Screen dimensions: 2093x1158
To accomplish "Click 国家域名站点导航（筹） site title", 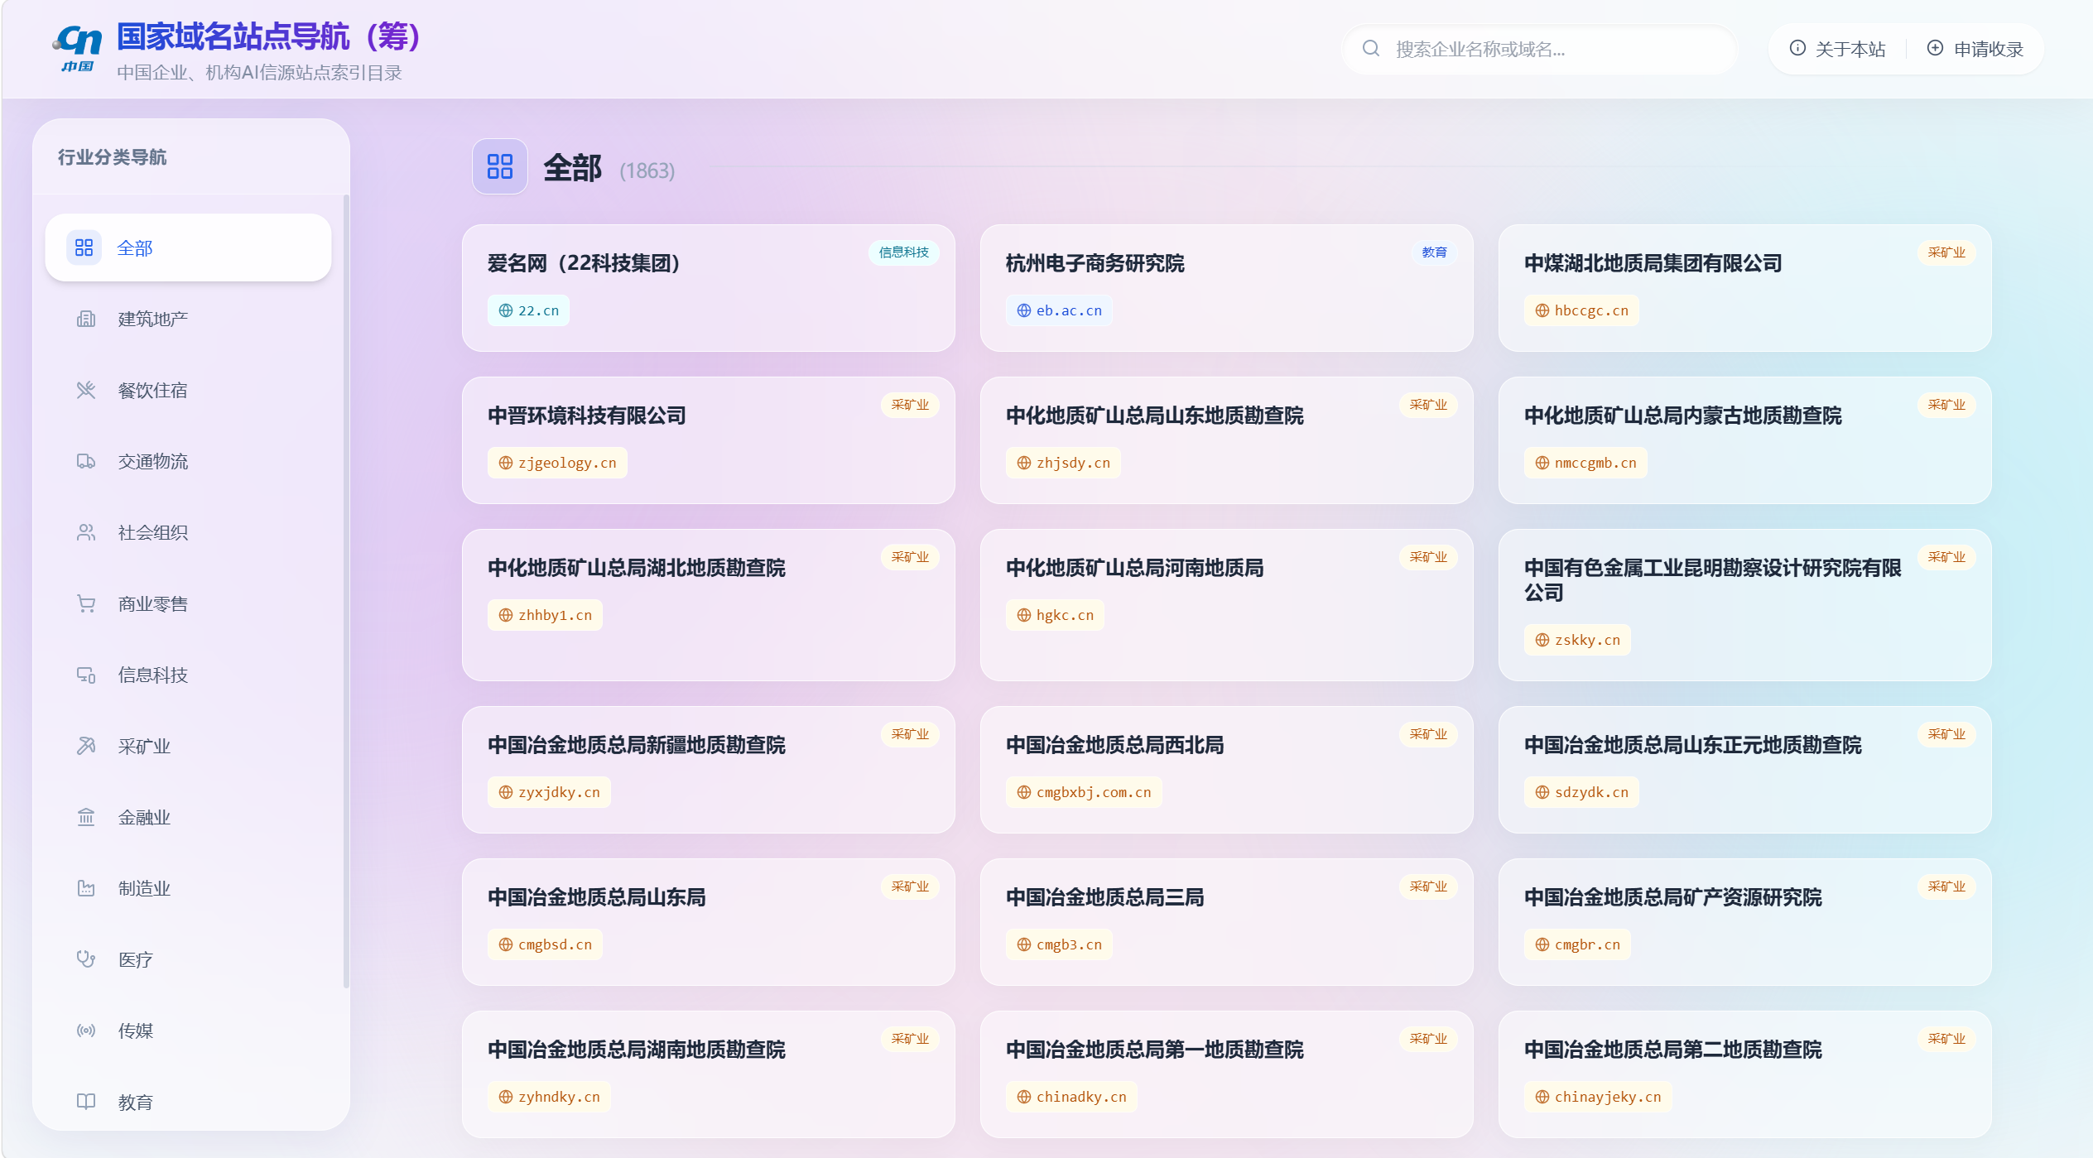I will coord(269,37).
